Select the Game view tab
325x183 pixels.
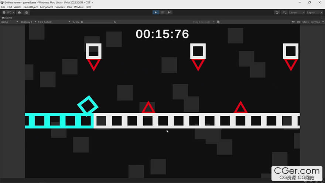pos(7,18)
